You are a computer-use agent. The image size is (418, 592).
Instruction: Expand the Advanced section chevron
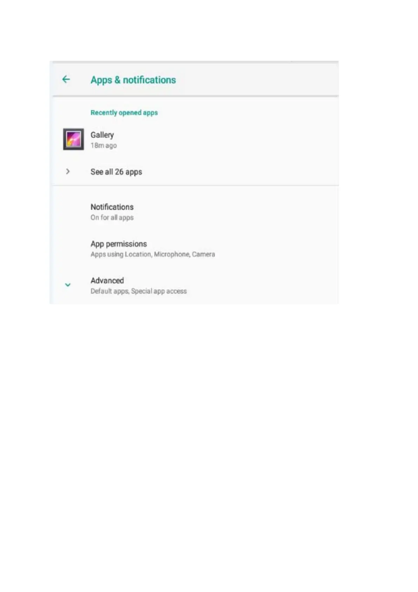click(68, 285)
